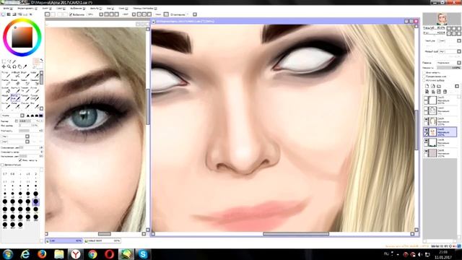Viewport: 462px width, 260px height.
Task: Select the hand pan tool
Action: [x=19, y=66]
